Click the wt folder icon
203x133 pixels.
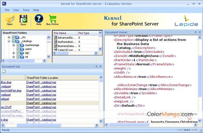(x=22, y=57)
